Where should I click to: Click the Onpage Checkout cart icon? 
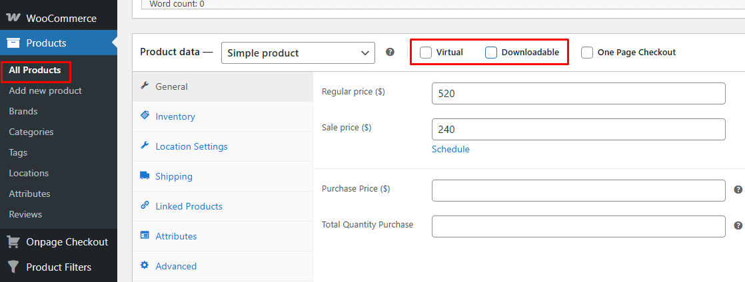[x=13, y=241]
